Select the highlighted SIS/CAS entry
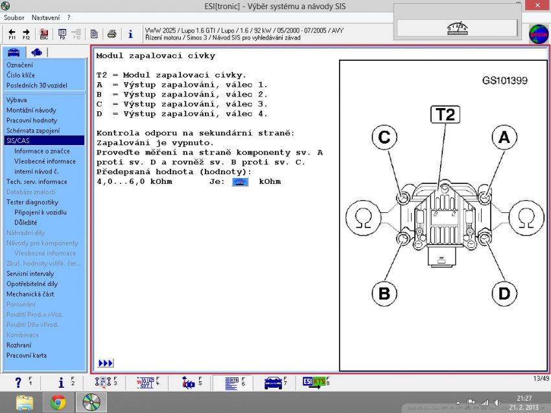The height and width of the screenshot is (413, 551). click(44, 140)
